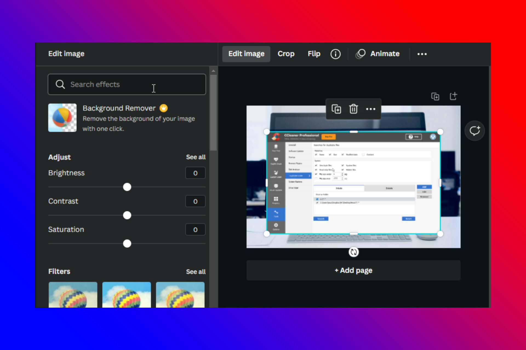
Task: Click See all under Adjust section
Action: pyautogui.click(x=195, y=157)
